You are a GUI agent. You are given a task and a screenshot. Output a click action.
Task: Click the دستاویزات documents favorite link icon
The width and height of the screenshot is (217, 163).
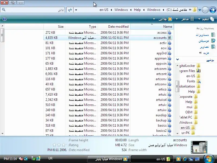click(x=213, y=35)
